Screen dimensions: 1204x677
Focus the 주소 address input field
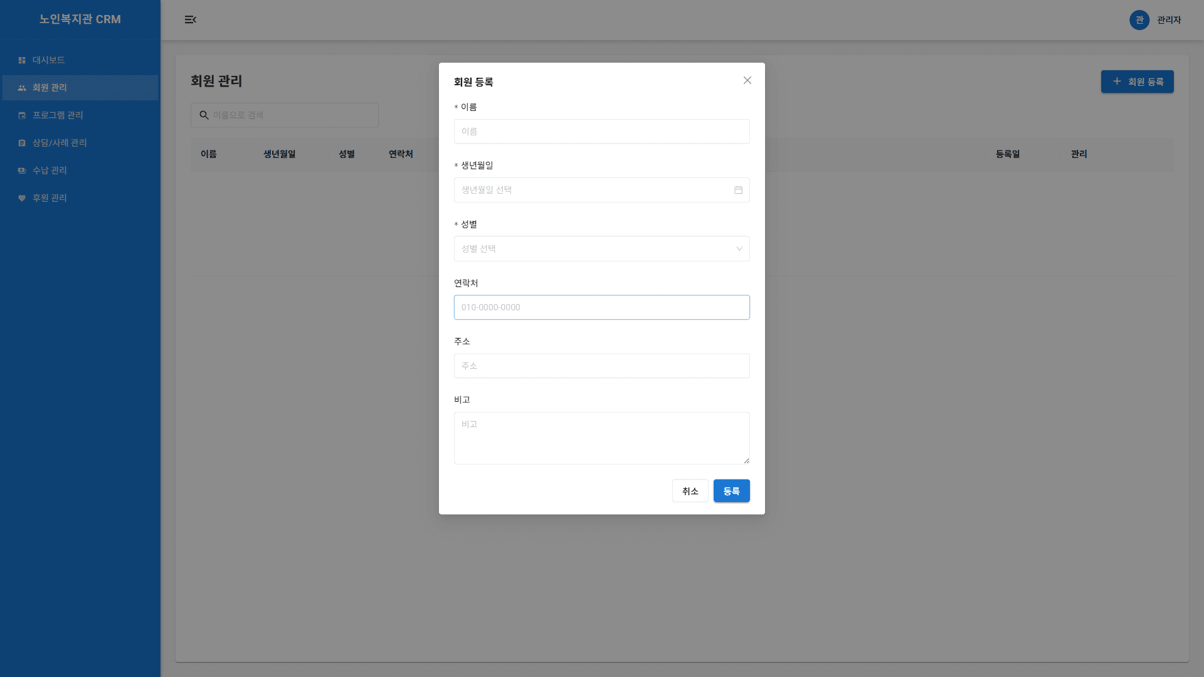click(x=601, y=366)
